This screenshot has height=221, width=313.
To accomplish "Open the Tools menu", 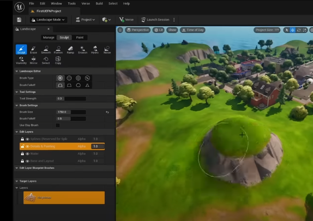I will [72, 4].
